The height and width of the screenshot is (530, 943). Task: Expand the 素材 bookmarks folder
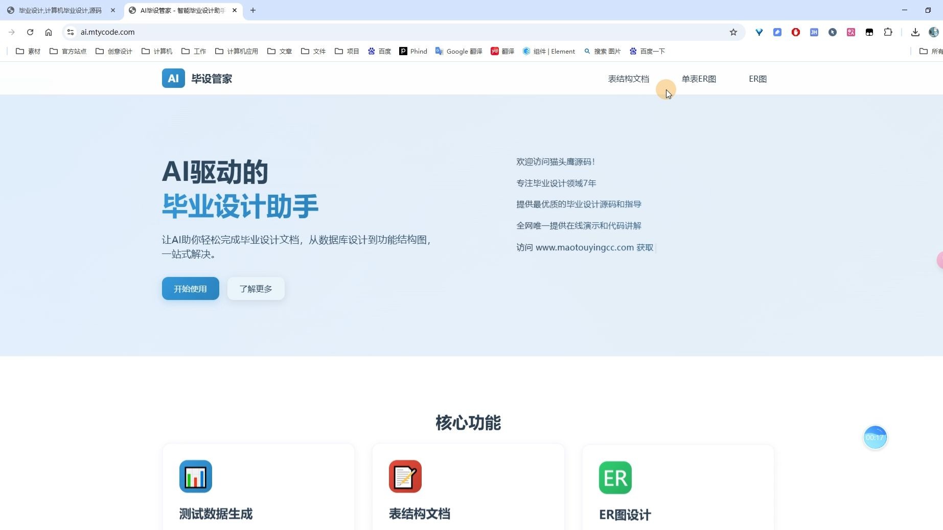click(28, 51)
